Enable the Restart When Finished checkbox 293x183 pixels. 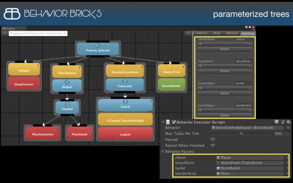[x=212, y=145]
